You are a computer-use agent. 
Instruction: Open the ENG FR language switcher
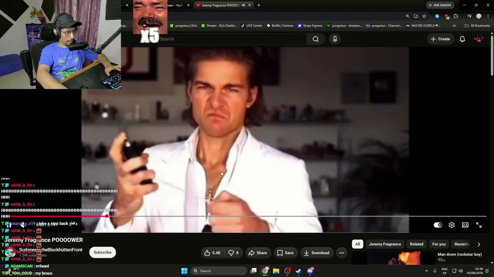445,271
